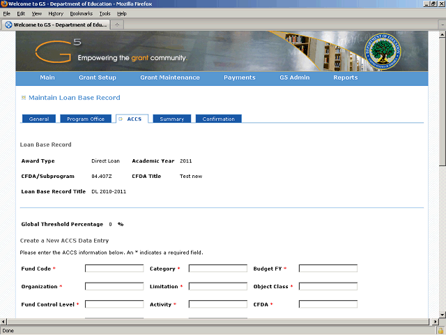Open the Bookmarks menu
The width and height of the screenshot is (446, 335).
tap(82, 13)
